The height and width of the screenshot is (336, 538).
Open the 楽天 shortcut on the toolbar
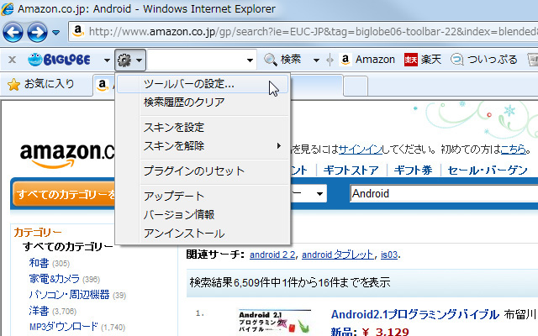click(x=423, y=60)
